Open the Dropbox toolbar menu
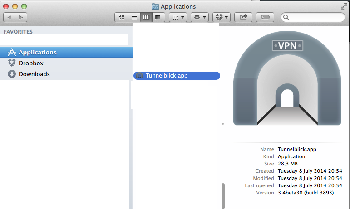The height and width of the screenshot is (209, 350). [x=222, y=17]
